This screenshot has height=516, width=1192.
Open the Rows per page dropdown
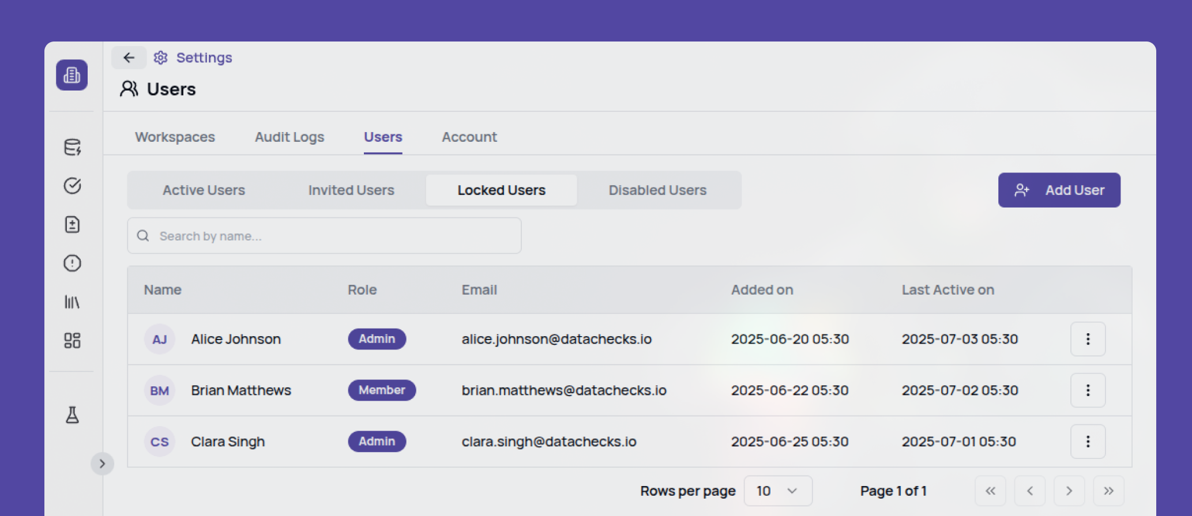coord(778,491)
